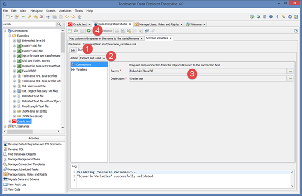Expand the Excel ODBC connection node

coord(15,71)
